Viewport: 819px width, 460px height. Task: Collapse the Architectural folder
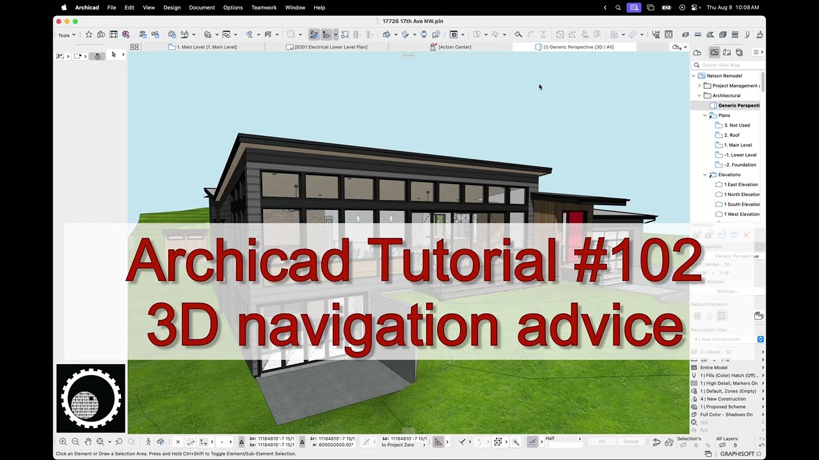699,96
